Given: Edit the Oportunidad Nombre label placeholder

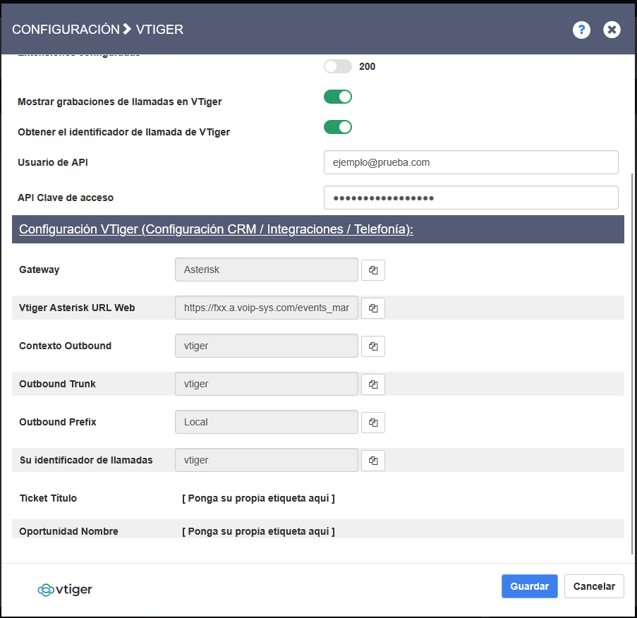Looking at the screenshot, I should 258,531.
